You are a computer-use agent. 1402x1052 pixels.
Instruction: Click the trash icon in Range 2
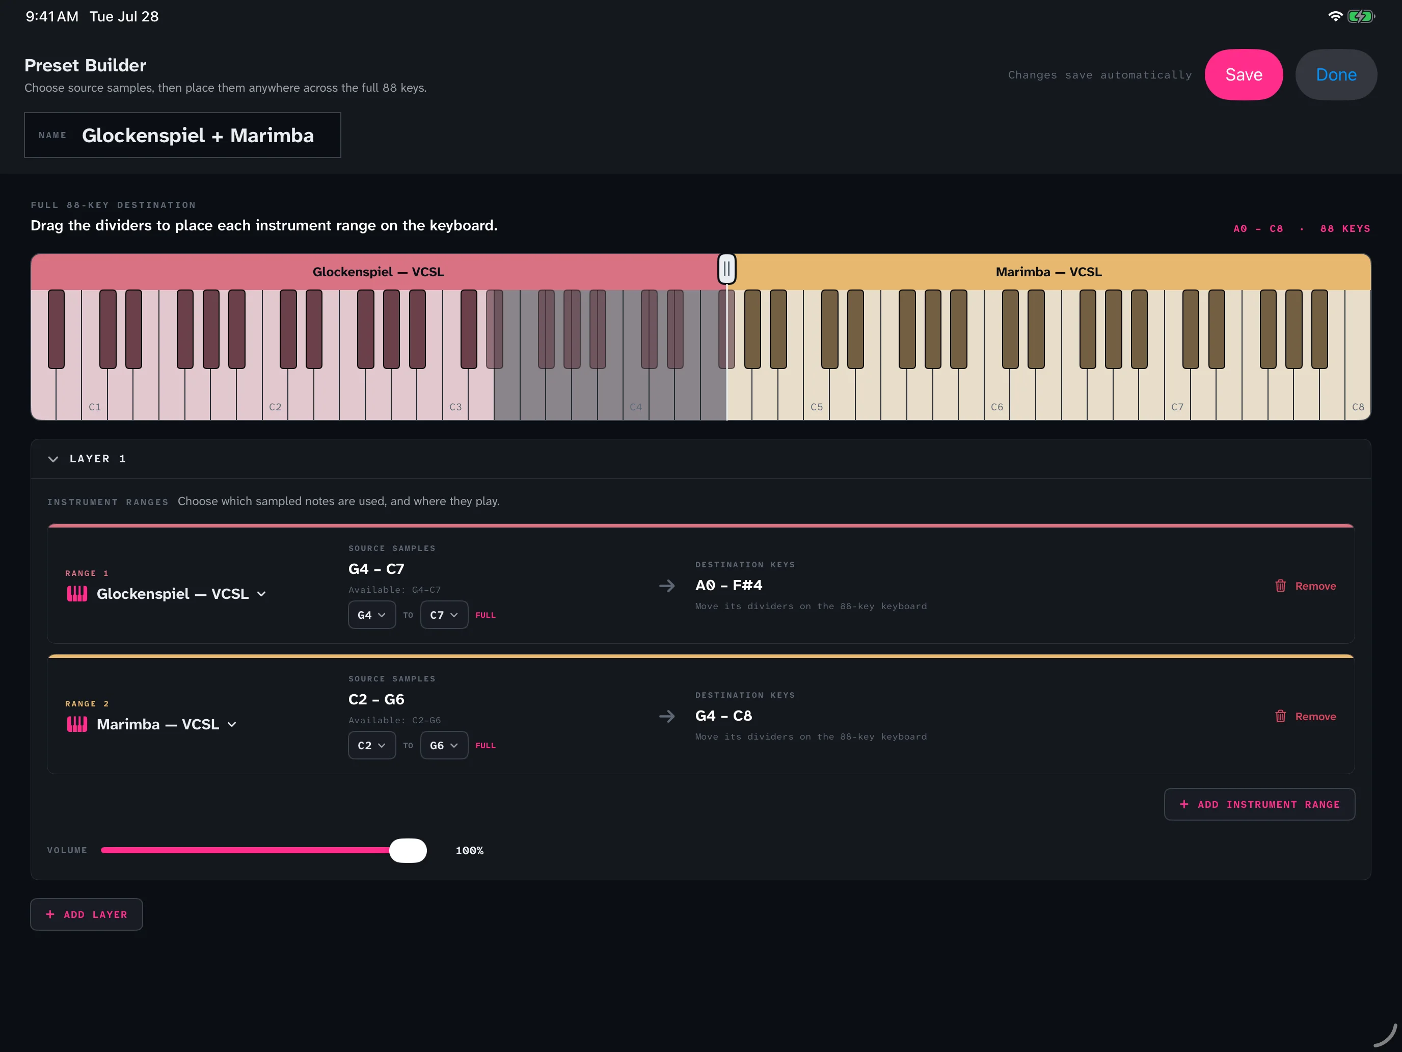click(1280, 716)
